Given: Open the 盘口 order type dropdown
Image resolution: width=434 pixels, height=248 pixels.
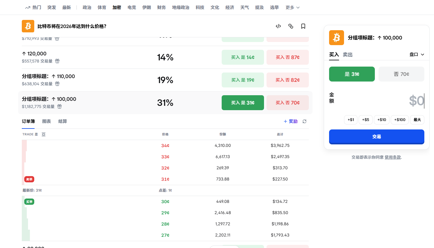Looking at the screenshot, I should [417, 54].
